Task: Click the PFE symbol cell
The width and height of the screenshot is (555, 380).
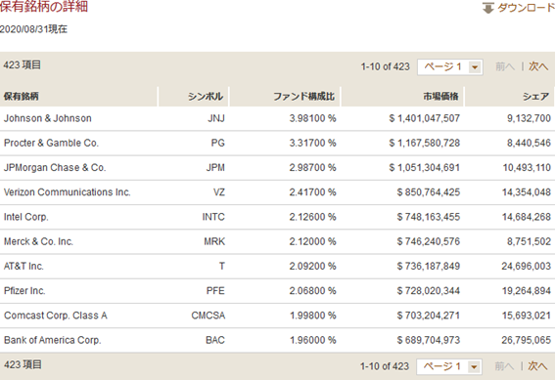Action: [x=215, y=291]
